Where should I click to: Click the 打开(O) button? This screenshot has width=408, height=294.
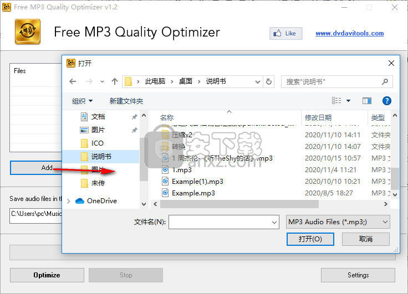(310, 239)
